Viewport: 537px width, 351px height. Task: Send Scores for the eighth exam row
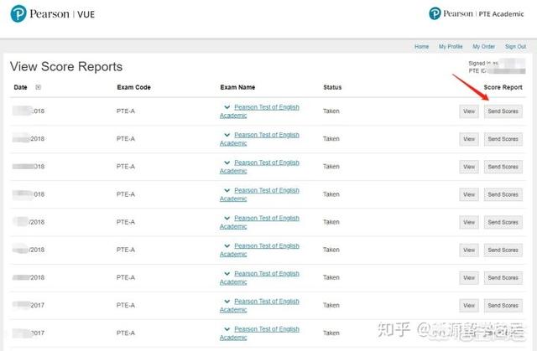coord(503,306)
